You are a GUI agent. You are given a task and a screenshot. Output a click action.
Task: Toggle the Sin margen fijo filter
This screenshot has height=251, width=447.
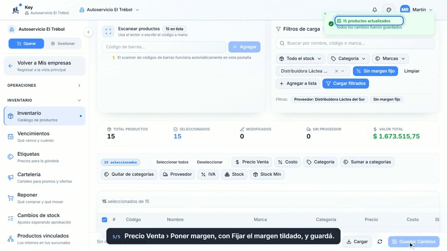tap(375, 71)
